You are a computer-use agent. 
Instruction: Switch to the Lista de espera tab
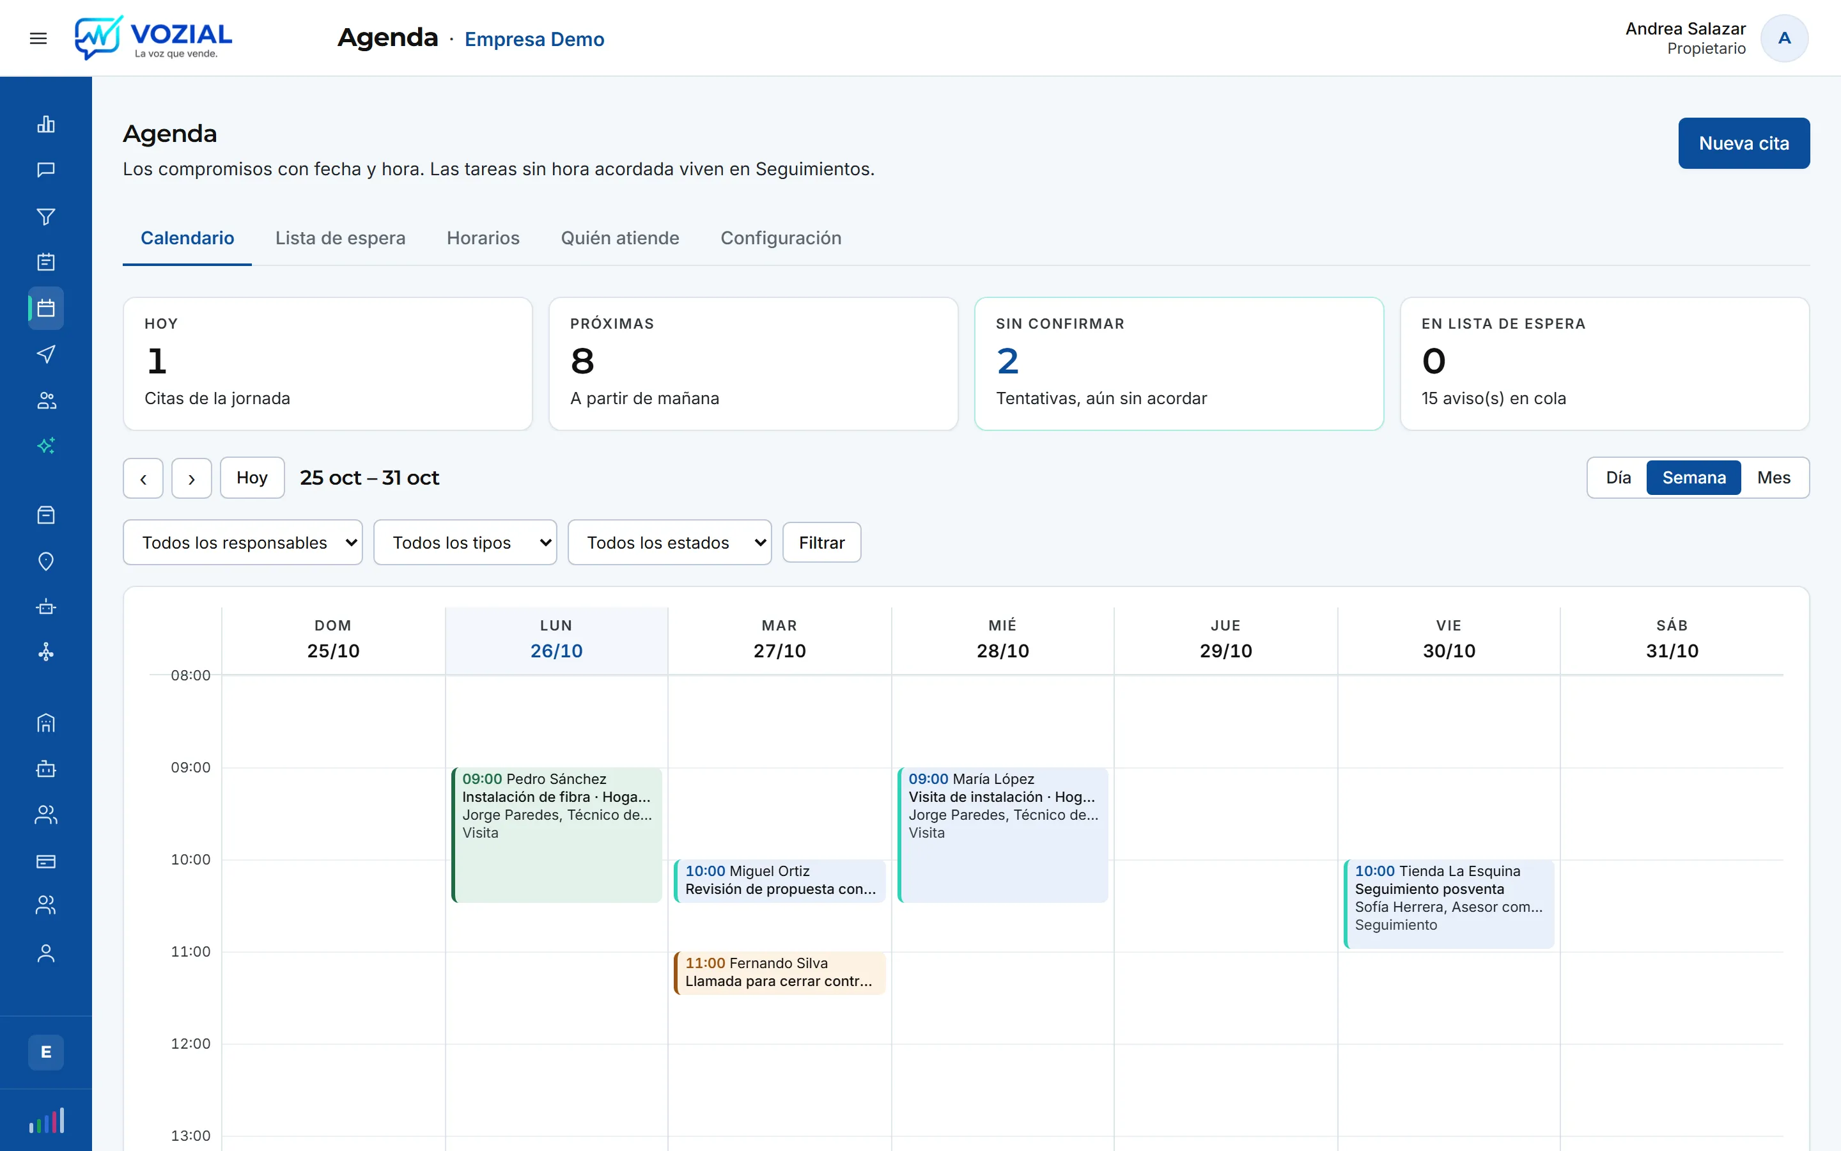pyautogui.click(x=340, y=239)
